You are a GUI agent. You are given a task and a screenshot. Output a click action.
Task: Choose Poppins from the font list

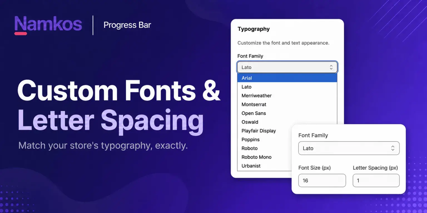point(265,140)
